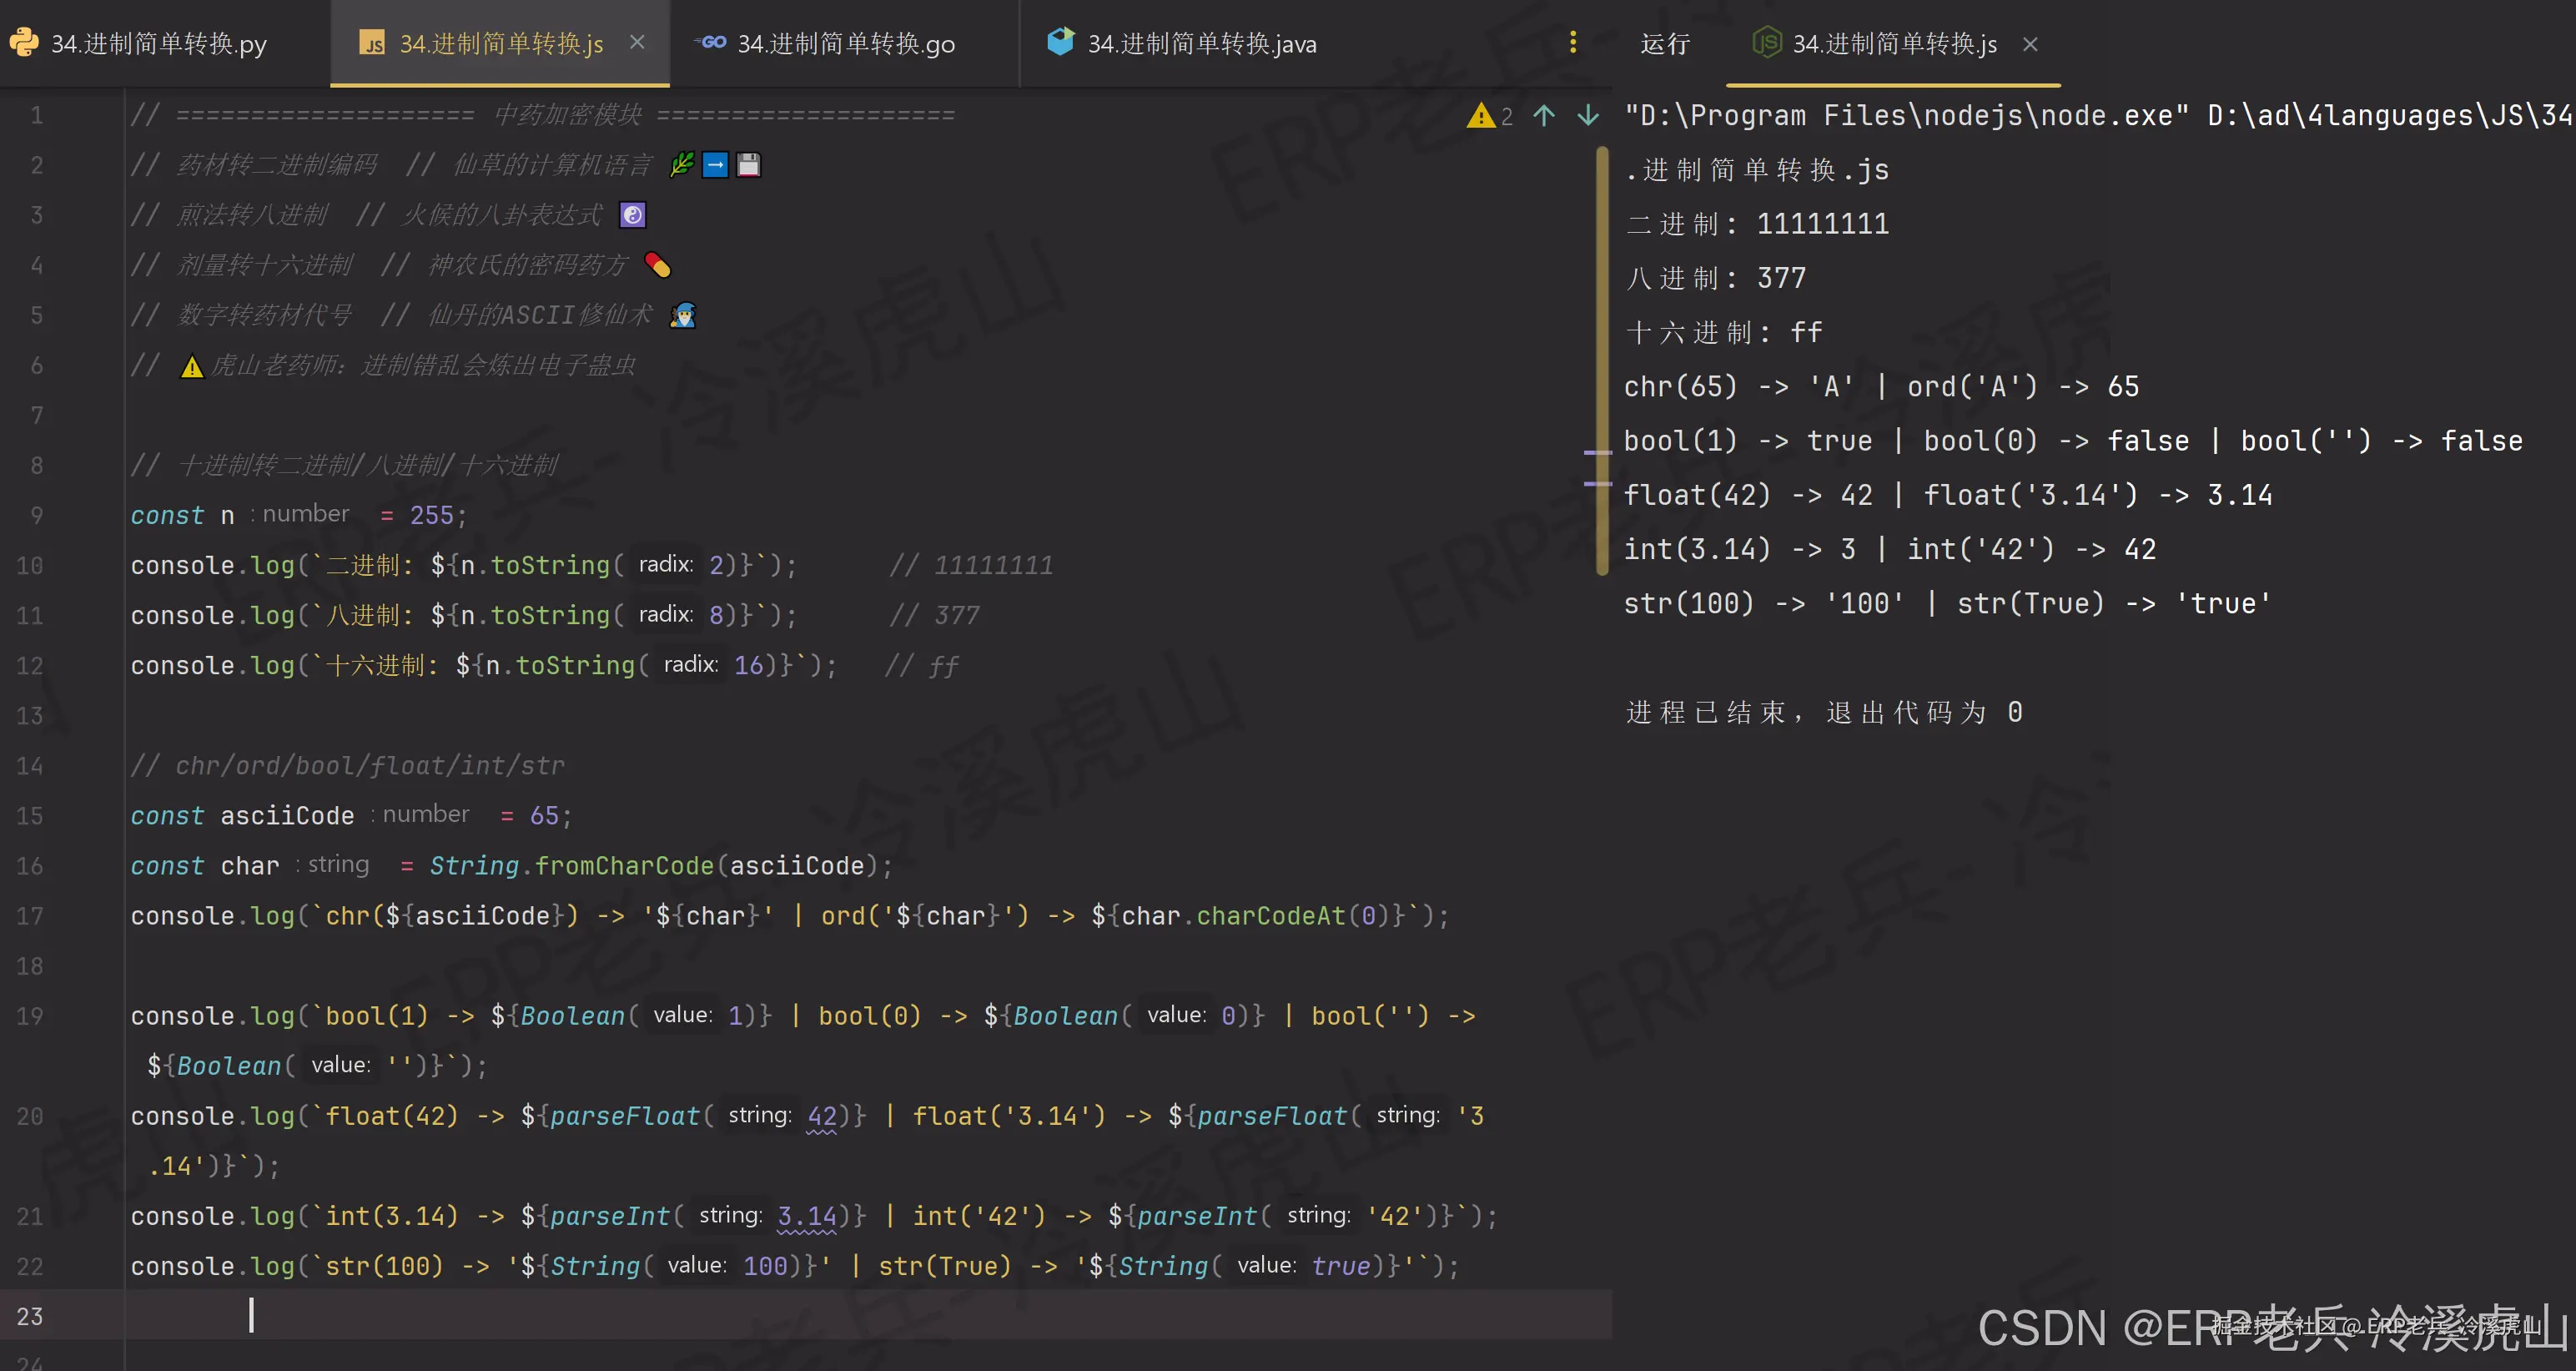This screenshot has height=1371, width=2576.
Task: Click the run console vertical scrollbar
Action: pos(1602,360)
